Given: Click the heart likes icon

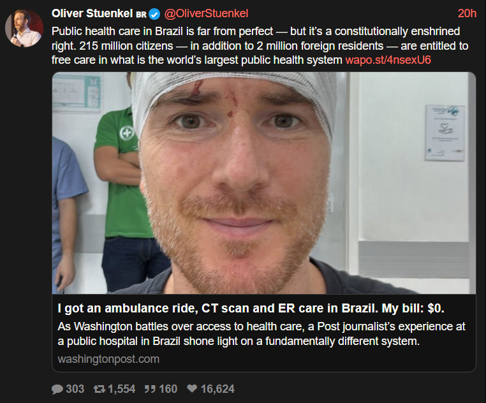Looking at the screenshot, I should (x=192, y=388).
